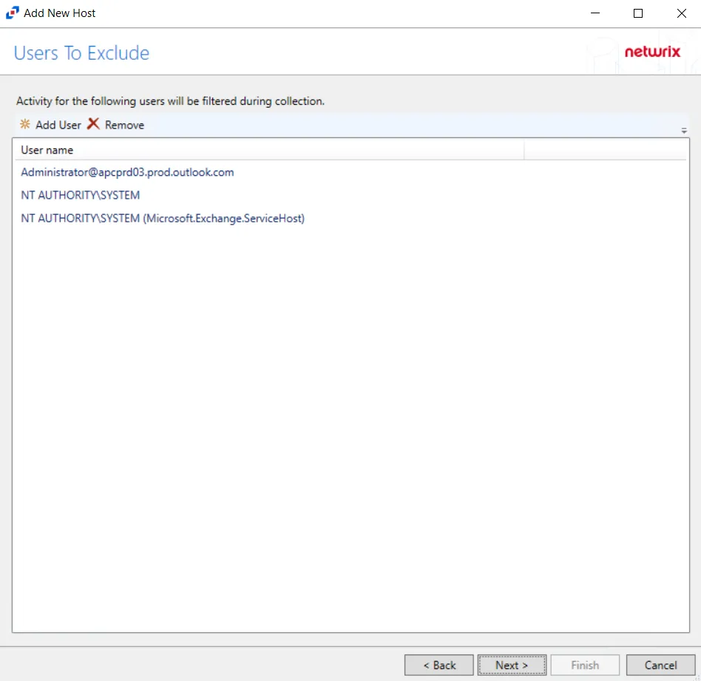The width and height of the screenshot is (701, 681).
Task: Click the Remove toolbar label
Action: click(x=124, y=125)
